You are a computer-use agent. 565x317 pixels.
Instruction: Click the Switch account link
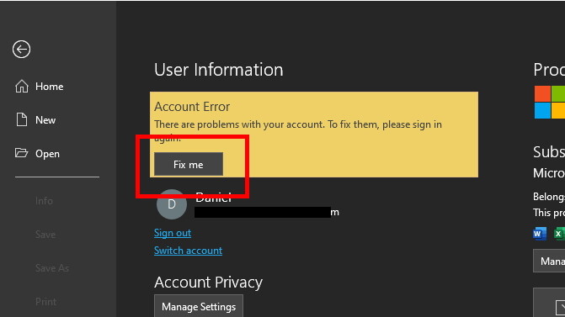188,251
